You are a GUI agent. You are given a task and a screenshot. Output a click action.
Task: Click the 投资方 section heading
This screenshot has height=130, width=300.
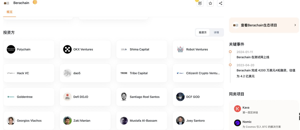[x=9, y=32]
